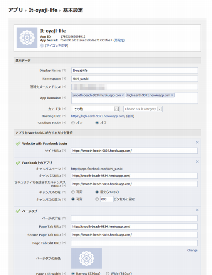The height and width of the screenshot is (275, 212).
Task: Open help [?] for キャンバスの高さ
Action: point(64,199)
